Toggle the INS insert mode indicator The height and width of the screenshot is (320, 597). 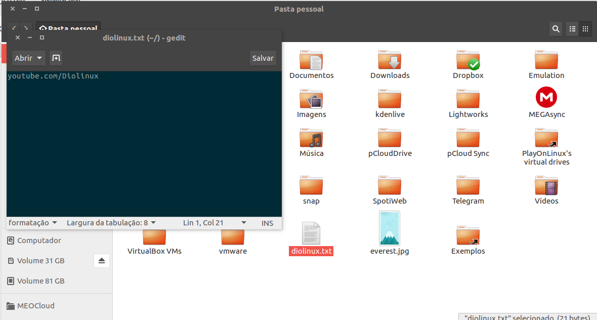[267, 223]
